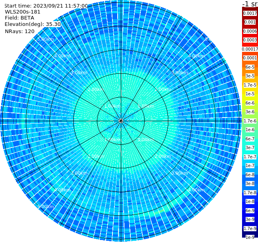Click the 3e-6 colorbar label
The width and height of the screenshot is (258, 242).
[x=250, y=112]
